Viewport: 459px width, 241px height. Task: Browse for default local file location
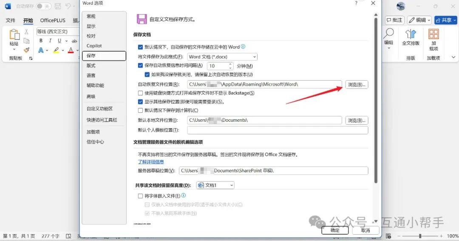[x=357, y=120]
